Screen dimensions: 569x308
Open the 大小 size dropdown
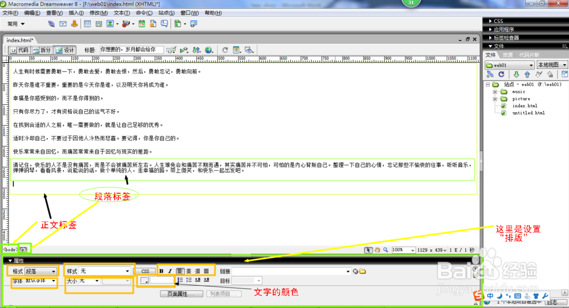tap(89, 281)
